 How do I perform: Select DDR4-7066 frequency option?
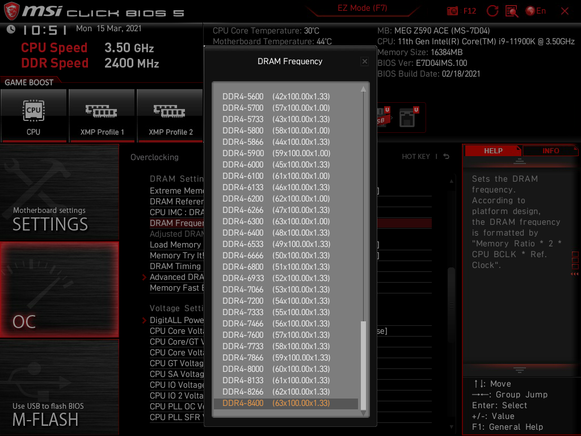point(286,290)
